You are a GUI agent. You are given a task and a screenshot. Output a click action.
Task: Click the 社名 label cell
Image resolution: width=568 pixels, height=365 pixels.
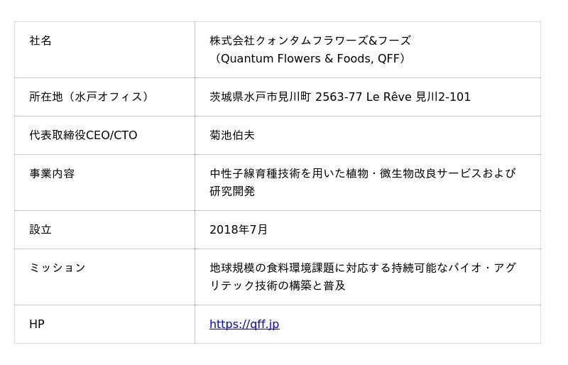point(40,41)
